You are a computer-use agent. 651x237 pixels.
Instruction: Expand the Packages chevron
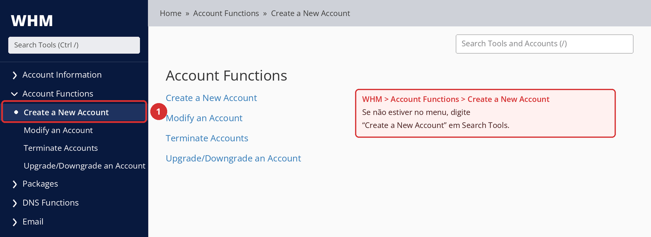(x=15, y=184)
